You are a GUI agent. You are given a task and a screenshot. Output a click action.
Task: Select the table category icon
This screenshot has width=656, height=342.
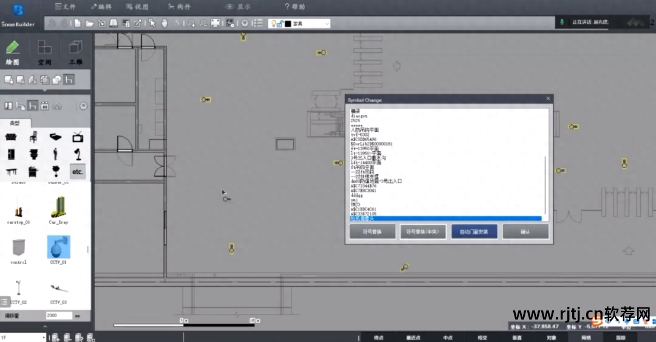pos(12,172)
